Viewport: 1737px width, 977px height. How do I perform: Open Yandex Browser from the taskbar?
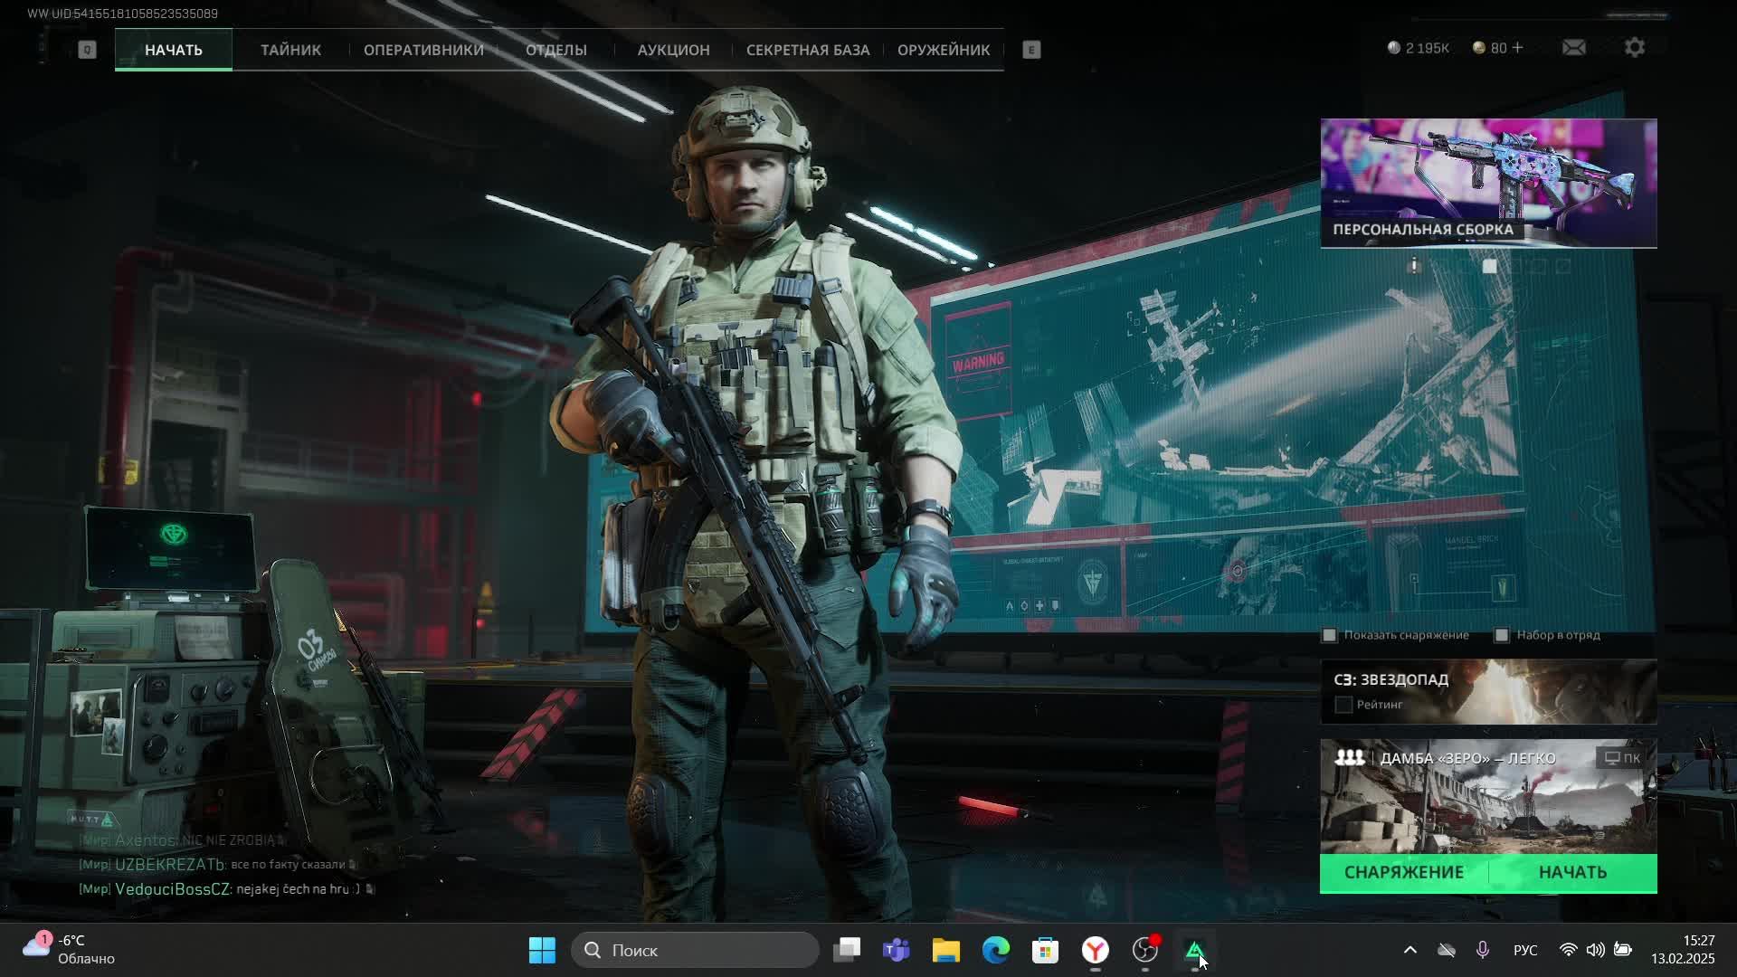pyautogui.click(x=1096, y=950)
